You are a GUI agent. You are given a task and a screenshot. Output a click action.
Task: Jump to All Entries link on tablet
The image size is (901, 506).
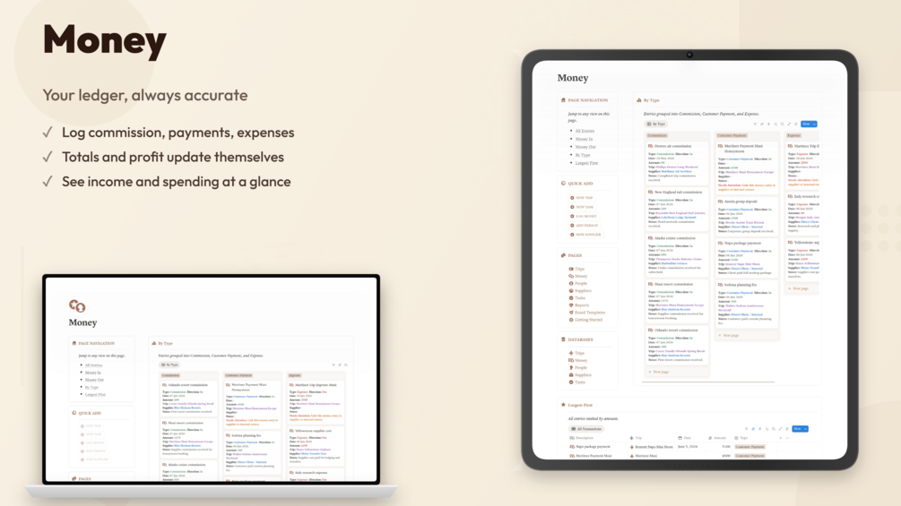click(x=585, y=131)
